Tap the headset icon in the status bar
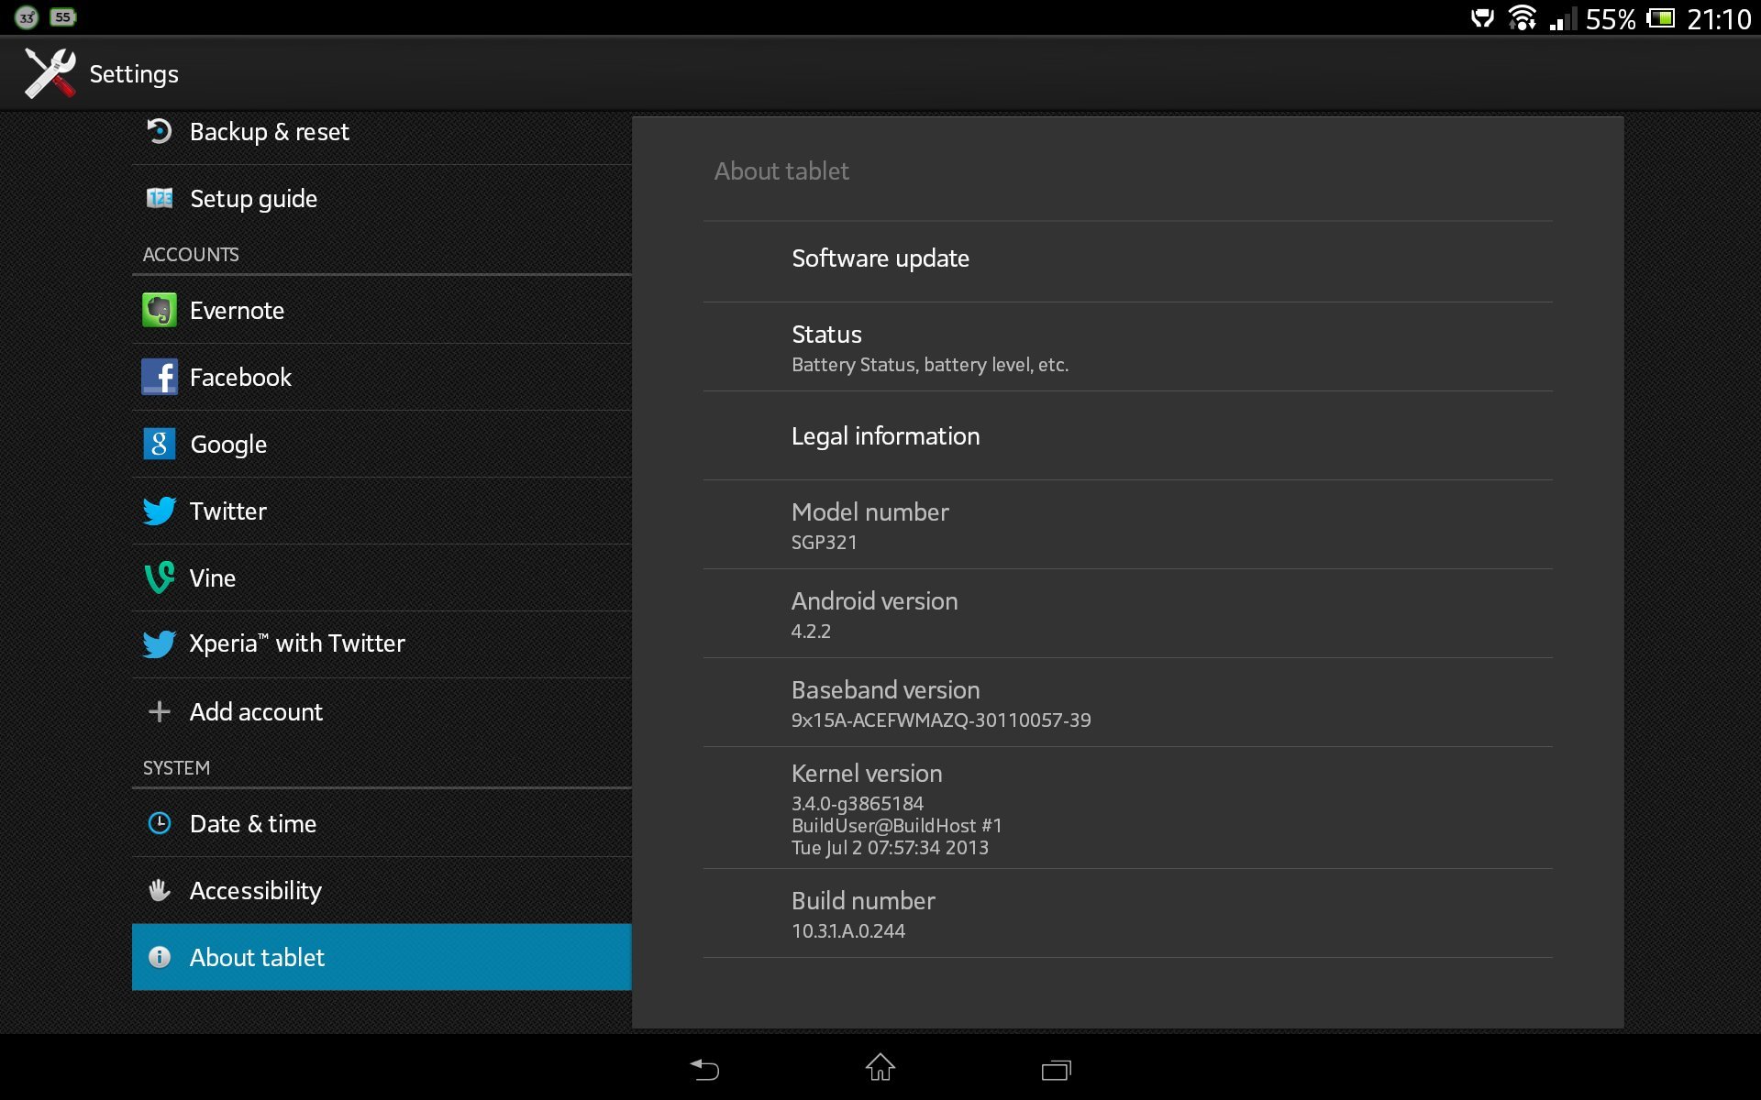 click(1482, 18)
